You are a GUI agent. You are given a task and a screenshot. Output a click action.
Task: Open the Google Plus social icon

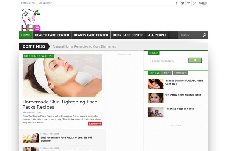(194, 3)
